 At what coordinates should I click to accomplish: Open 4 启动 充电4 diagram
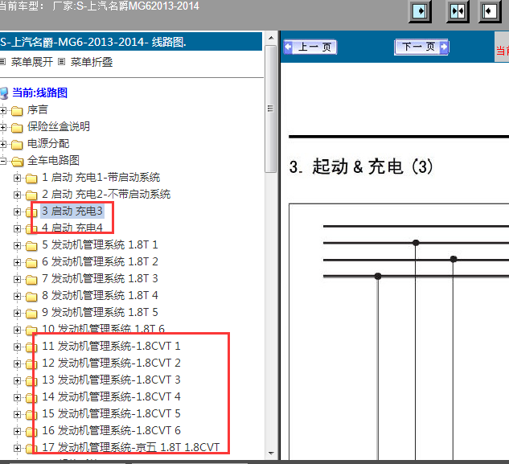72,228
